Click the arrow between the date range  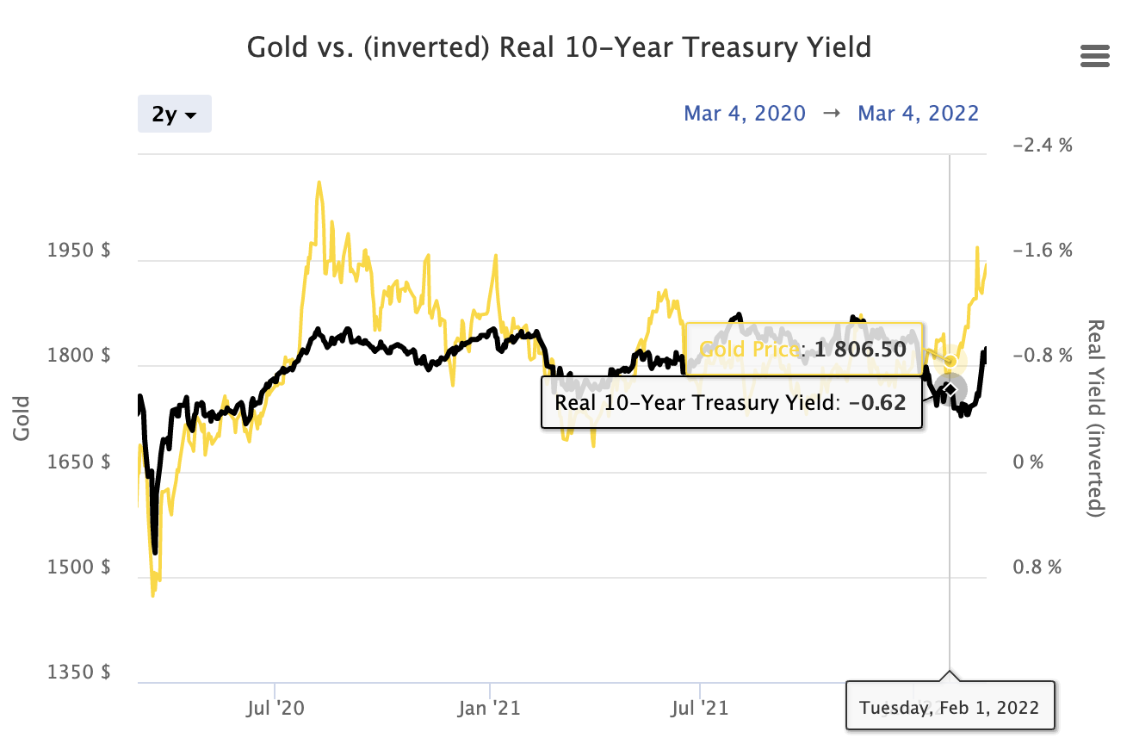click(x=832, y=114)
